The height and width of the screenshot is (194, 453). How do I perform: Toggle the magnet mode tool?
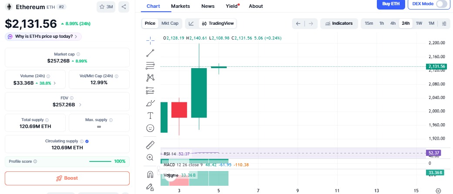tap(150, 174)
